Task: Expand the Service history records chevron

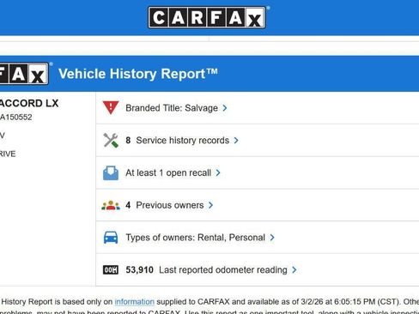Action: point(236,141)
